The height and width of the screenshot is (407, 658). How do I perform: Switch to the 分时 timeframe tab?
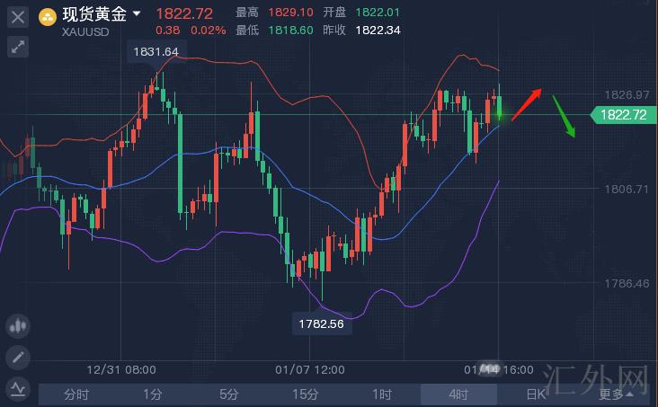pyautogui.click(x=76, y=394)
